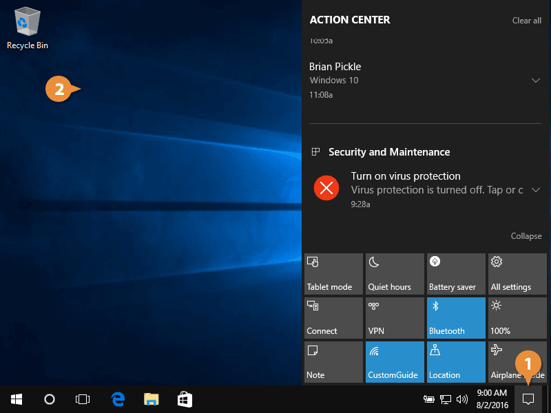The image size is (551, 413).
Task: Toggle Battery saver quick action
Action: pyautogui.click(x=456, y=274)
